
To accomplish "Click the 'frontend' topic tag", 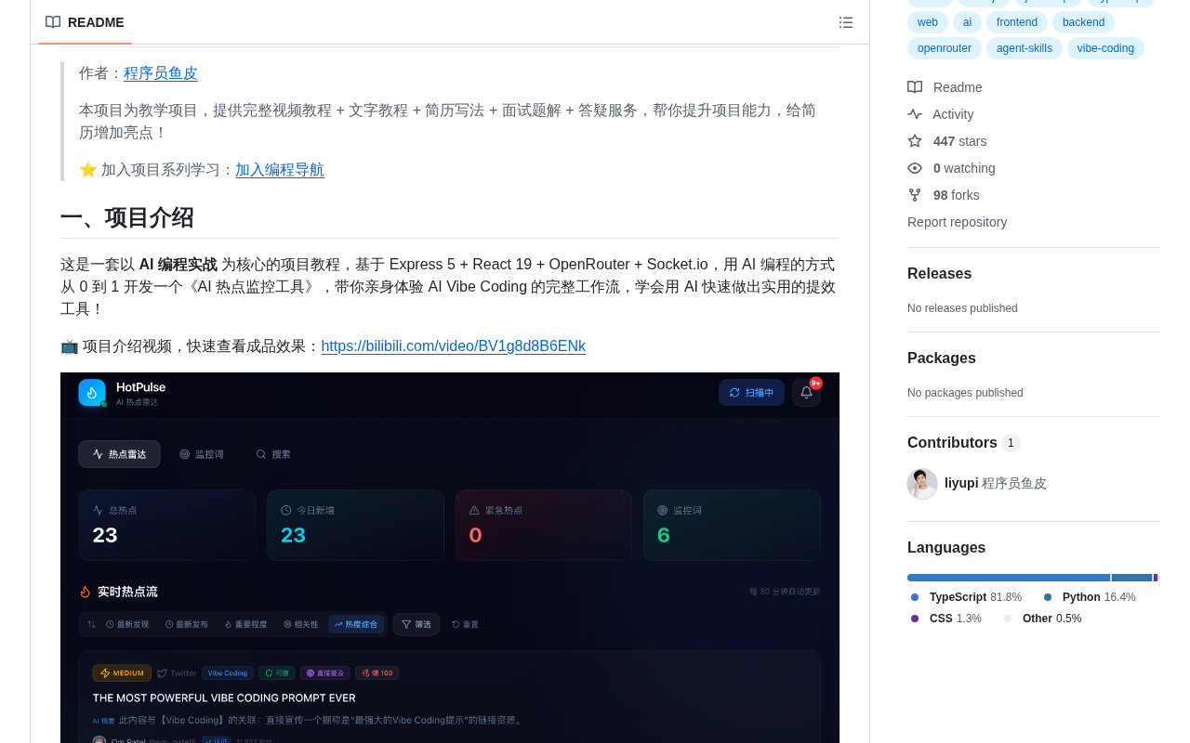I will click(1017, 22).
